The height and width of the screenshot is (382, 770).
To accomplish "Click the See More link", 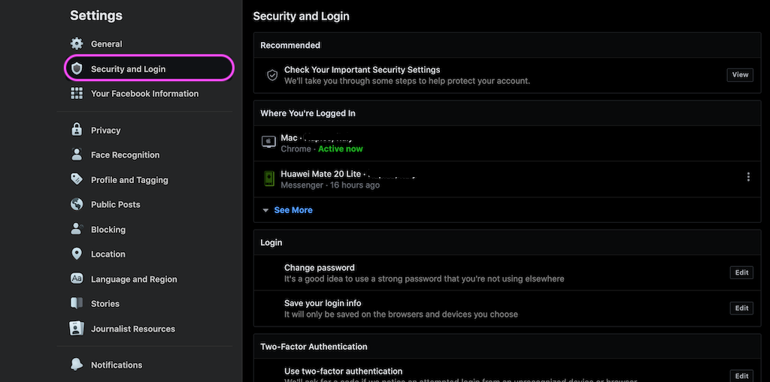I will click(293, 210).
